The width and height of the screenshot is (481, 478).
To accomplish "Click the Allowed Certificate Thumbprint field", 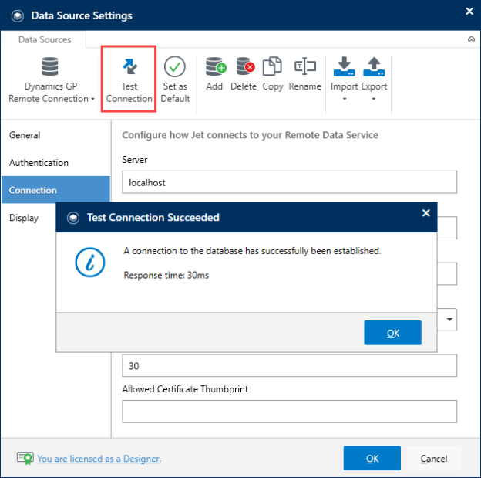I will [289, 412].
